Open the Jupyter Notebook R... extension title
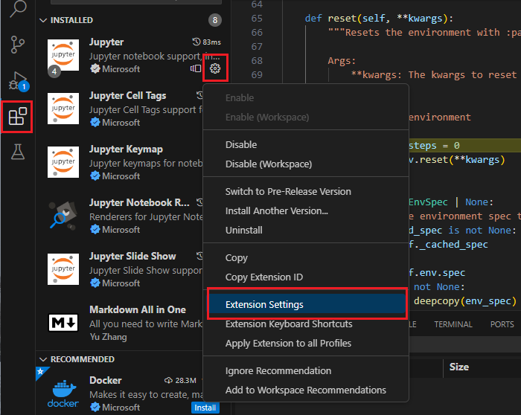The height and width of the screenshot is (415, 521). [x=139, y=202]
